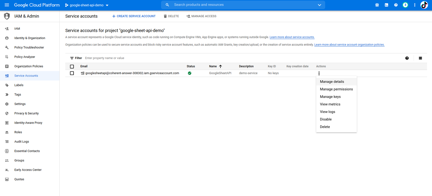Choose Manage keys from the menu

click(336, 97)
